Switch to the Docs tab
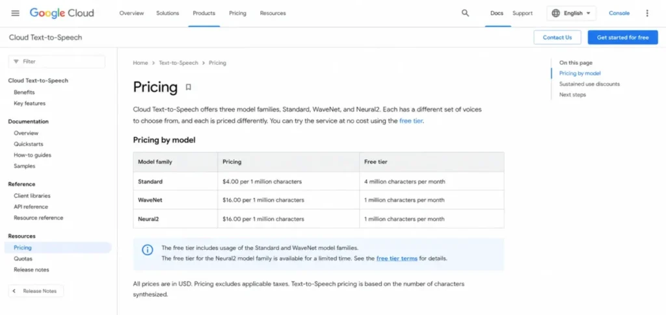Viewport: 666px width, 315px height. (x=496, y=13)
